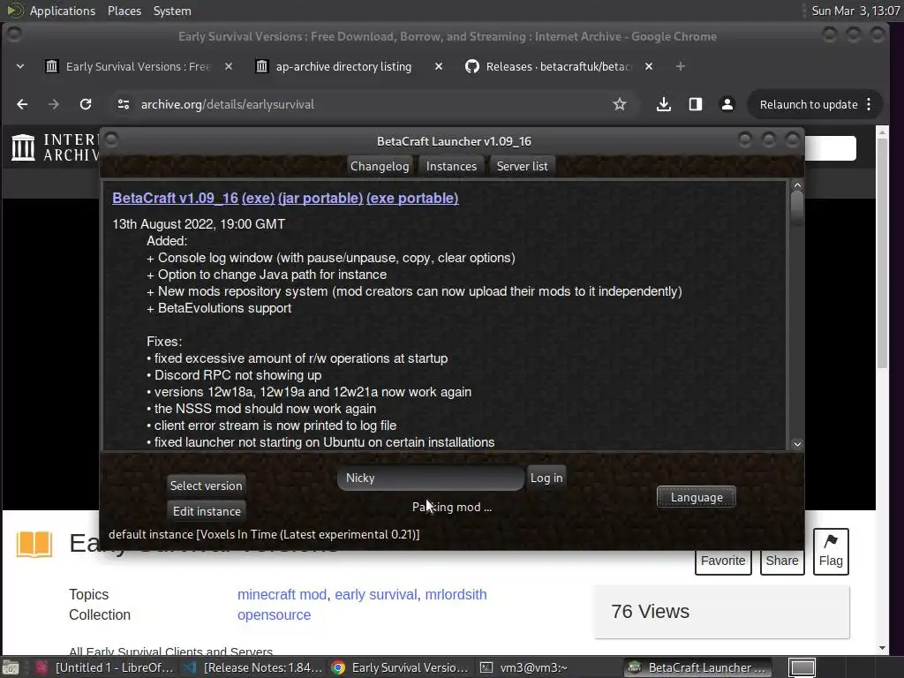
Task: Close the Early Survival Versions tab
Action: point(229,66)
